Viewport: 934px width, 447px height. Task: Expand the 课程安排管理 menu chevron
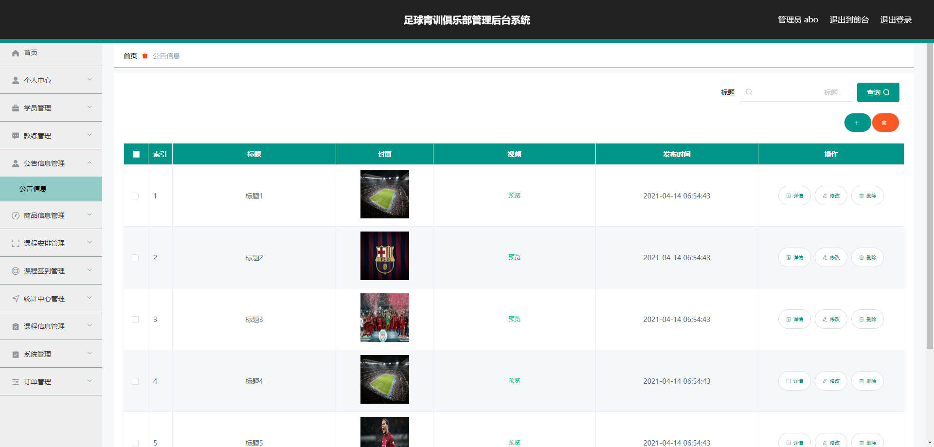(x=90, y=242)
